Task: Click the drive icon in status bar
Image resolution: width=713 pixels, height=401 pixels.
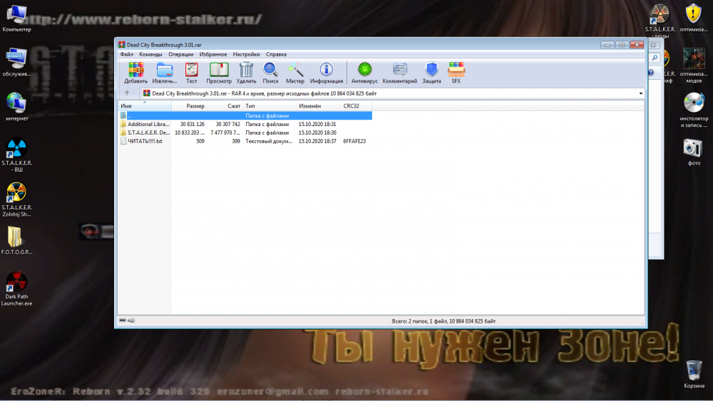Action: coord(123,321)
